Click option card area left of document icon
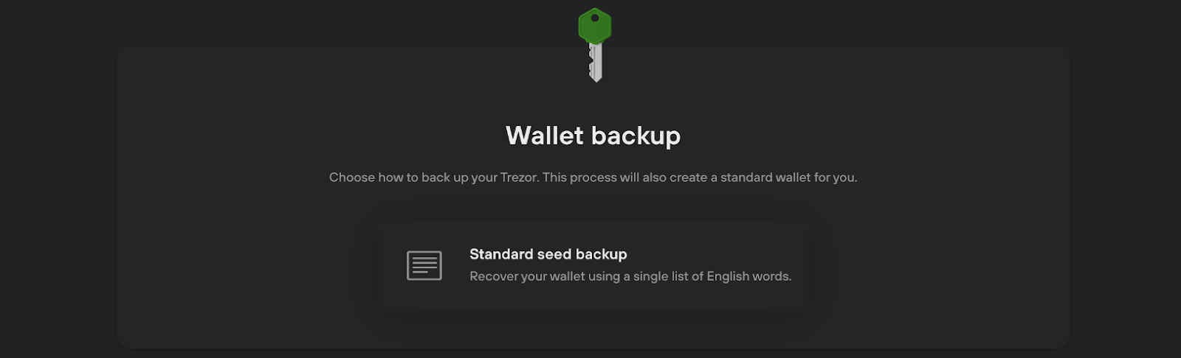Image resolution: width=1181 pixels, height=358 pixels. click(x=393, y=265)
